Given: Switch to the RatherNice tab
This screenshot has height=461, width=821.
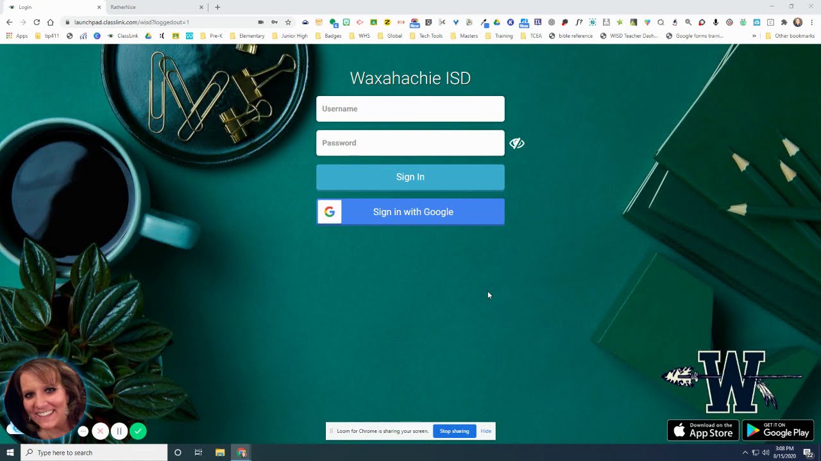Looking at the screenshot, I should tap(154, 8).
